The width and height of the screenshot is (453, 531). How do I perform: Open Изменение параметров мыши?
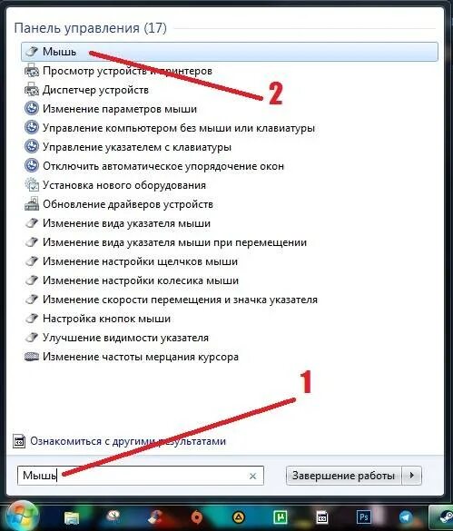click(120, 109)
